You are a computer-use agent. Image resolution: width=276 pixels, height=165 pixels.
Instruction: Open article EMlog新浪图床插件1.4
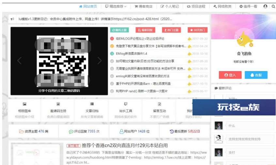tap(131, 54)
